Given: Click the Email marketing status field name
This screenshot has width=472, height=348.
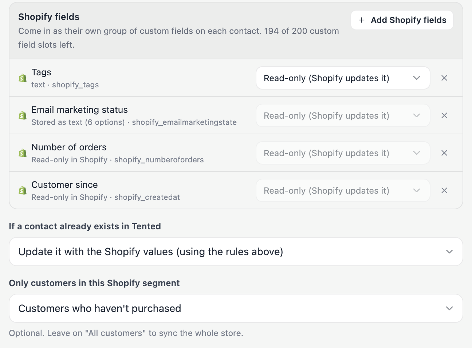Looking at the screenshot, I should pyautogui.click(x=80, y=110).
